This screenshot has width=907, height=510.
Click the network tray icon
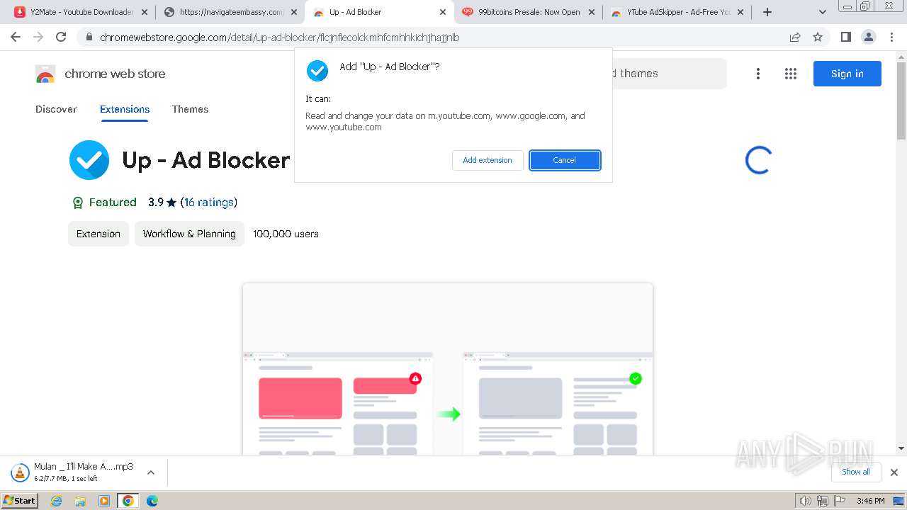[x=823, y=501]
